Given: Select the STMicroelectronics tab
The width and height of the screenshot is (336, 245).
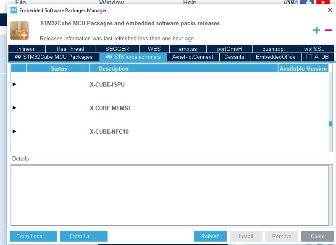Looking at the screenshot, I should [x=133, y=57].
